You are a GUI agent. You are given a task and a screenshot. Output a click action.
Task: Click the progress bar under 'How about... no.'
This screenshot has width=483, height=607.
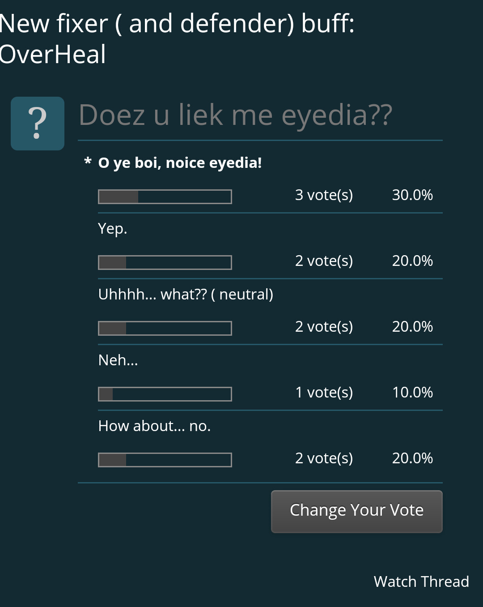[x=165, y=460]
